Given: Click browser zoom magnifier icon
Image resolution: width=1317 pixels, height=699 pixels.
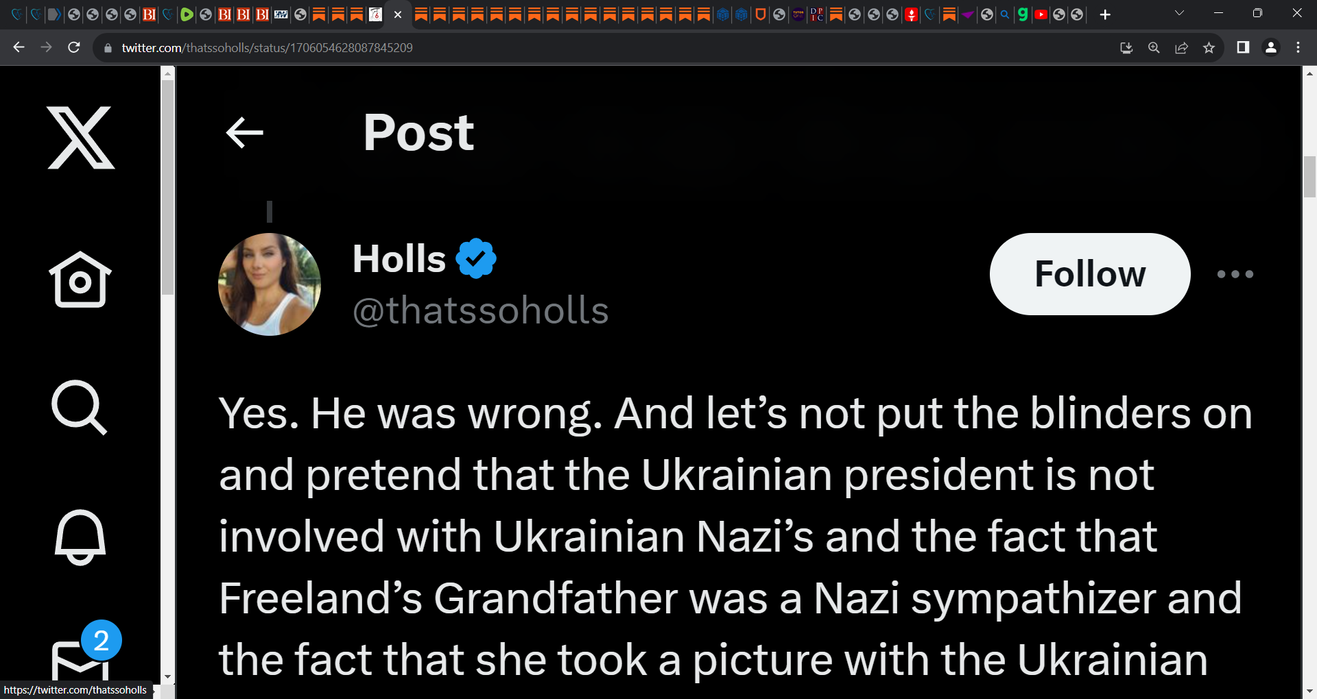Looking at the screenshot, I should (1154, 47).
